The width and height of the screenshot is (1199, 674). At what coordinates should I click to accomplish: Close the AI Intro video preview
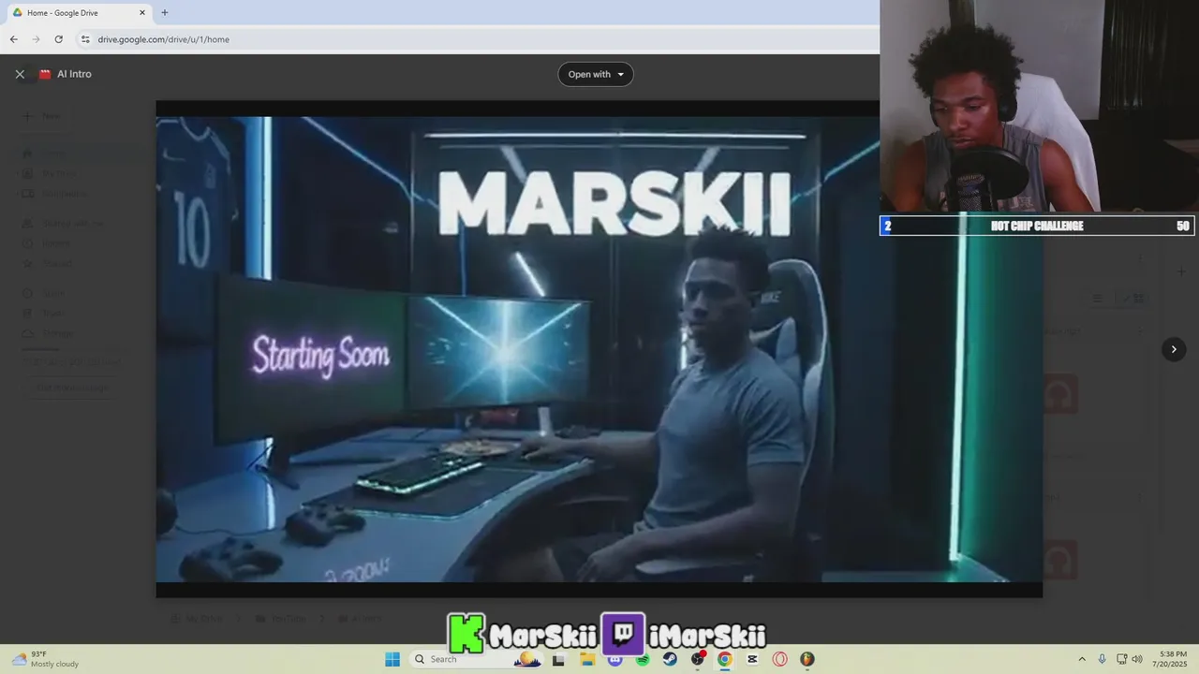[x=20, y=74]
